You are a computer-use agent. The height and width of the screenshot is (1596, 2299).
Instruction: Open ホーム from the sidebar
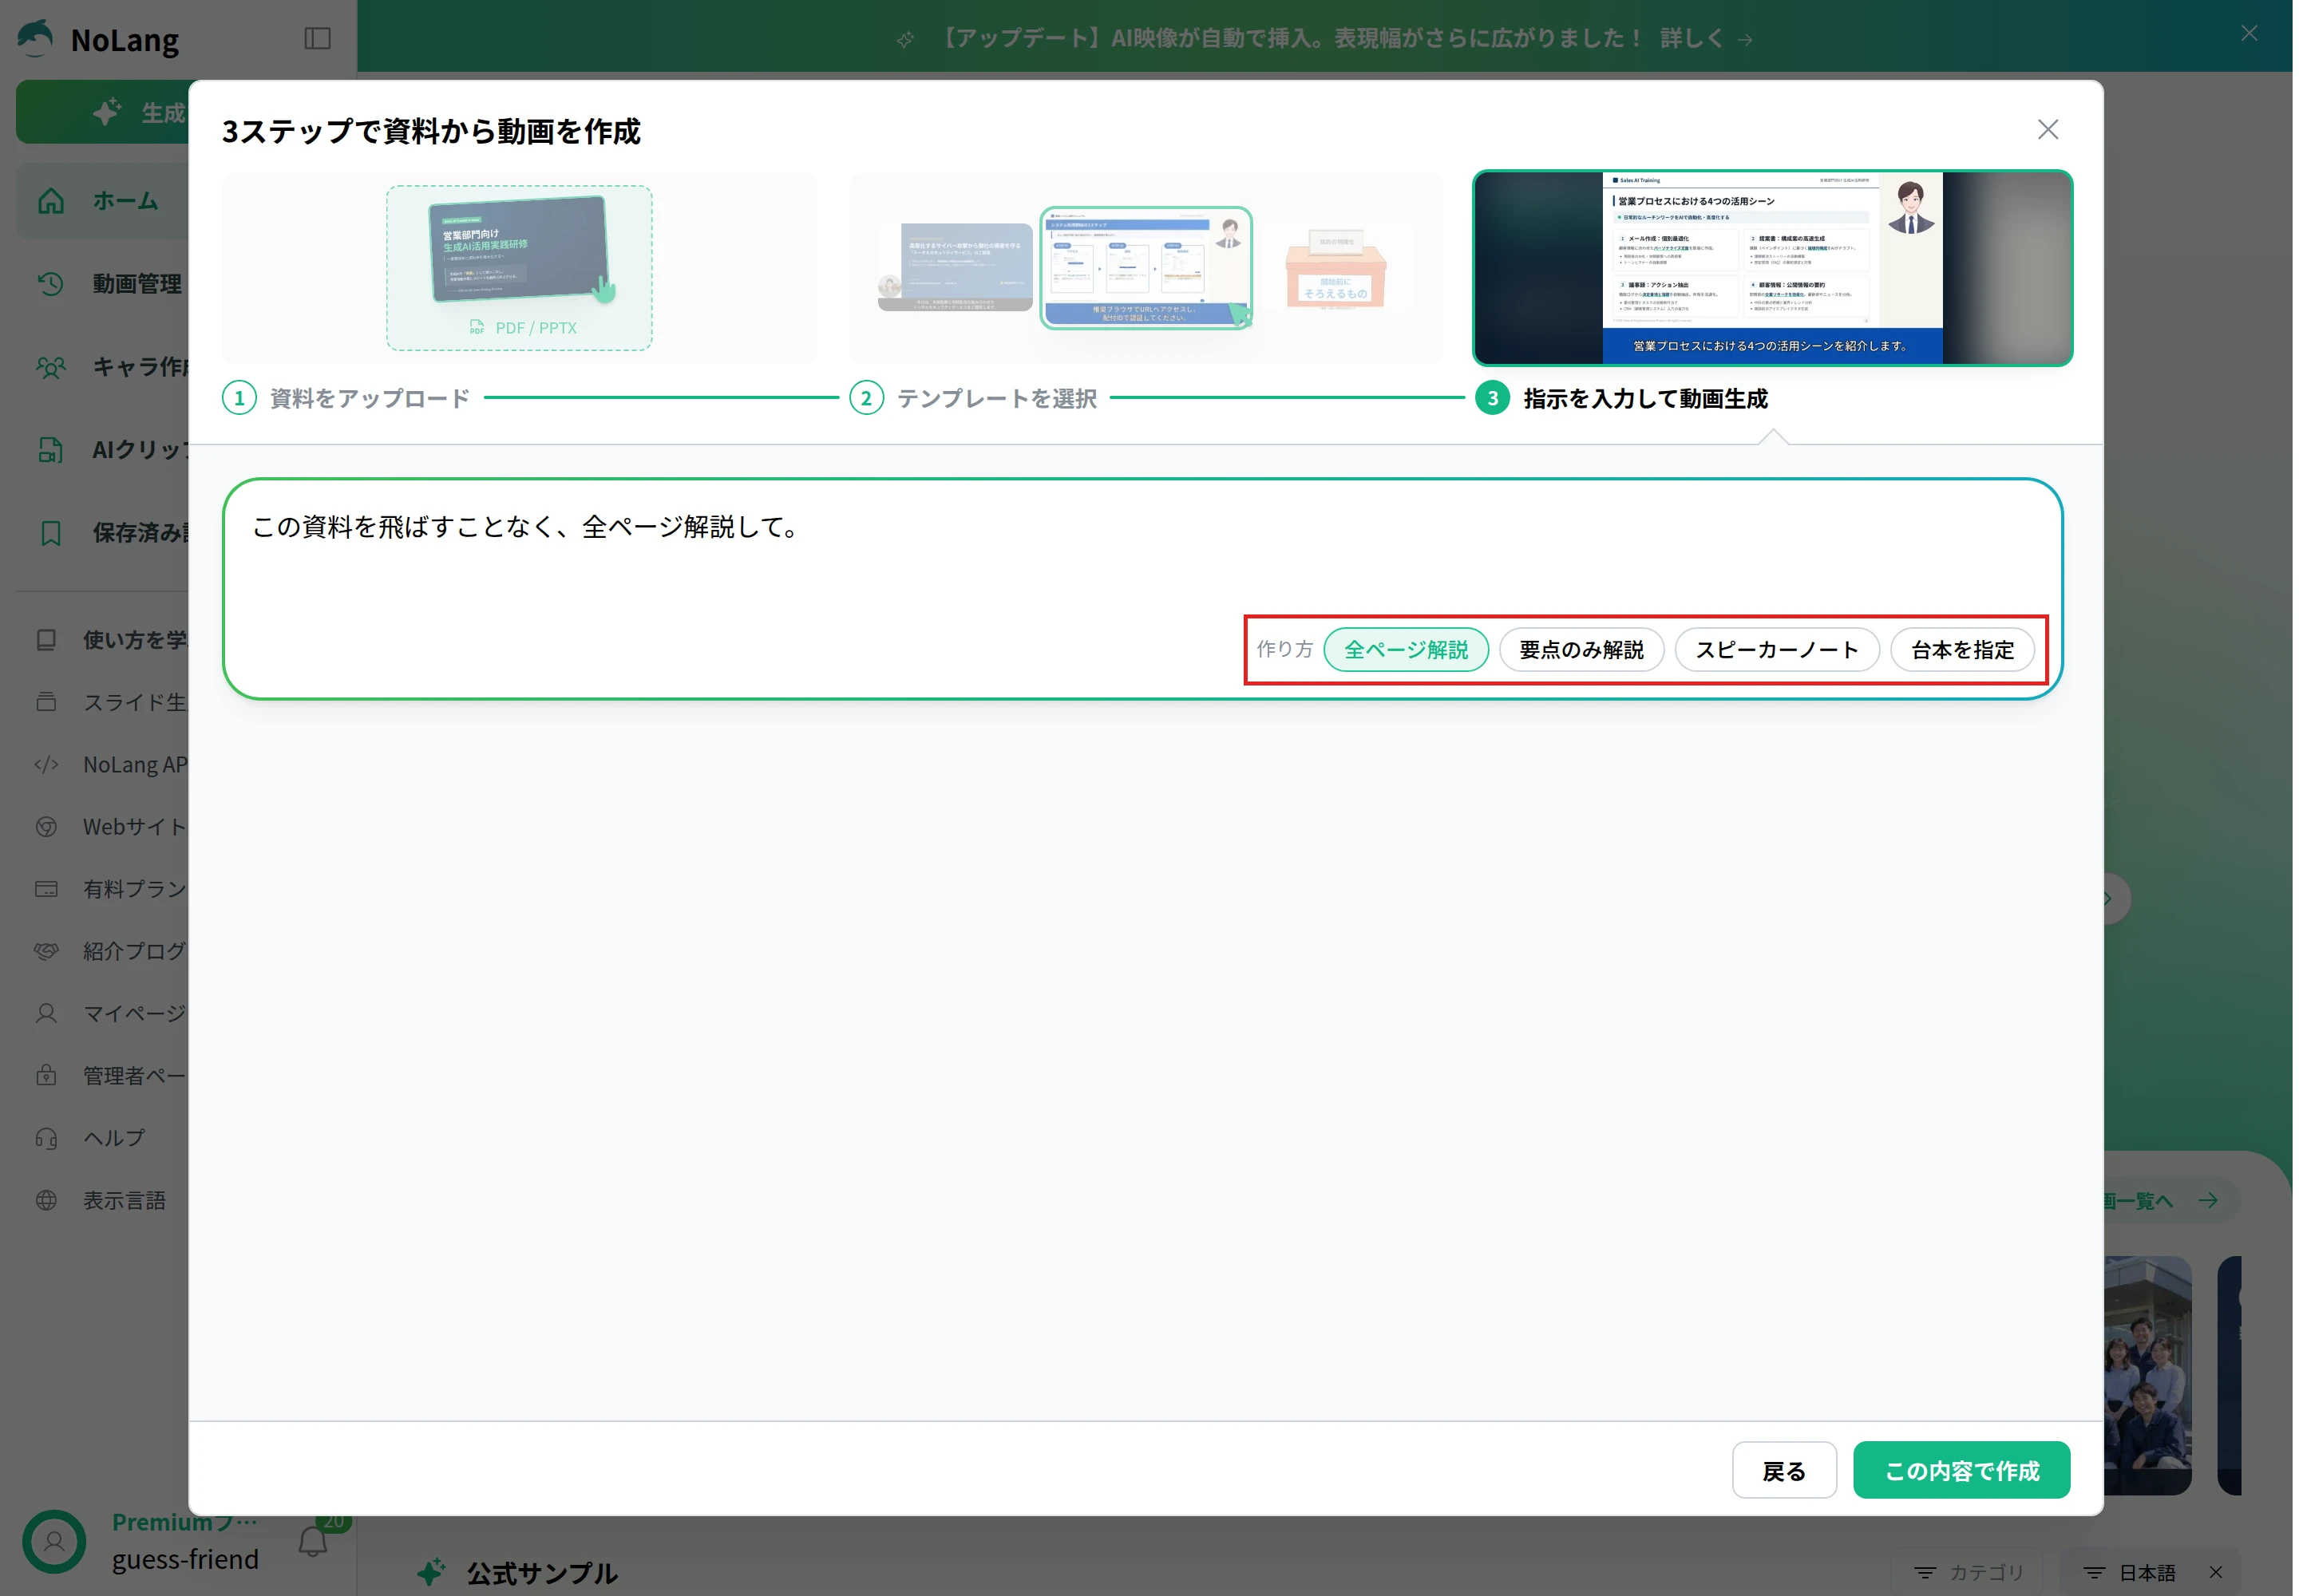click(x=103, y=201)
